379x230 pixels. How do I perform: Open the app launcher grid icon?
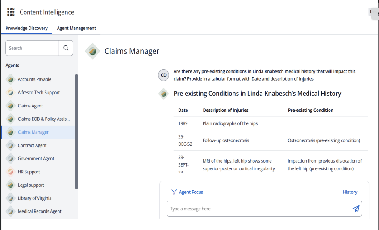coord(11,12)
